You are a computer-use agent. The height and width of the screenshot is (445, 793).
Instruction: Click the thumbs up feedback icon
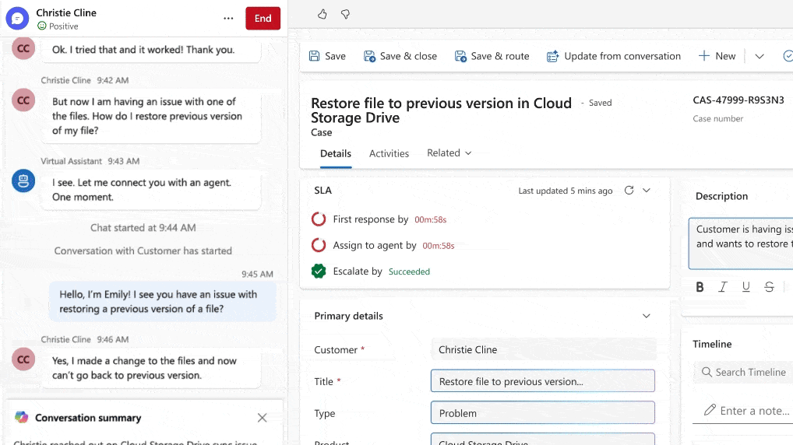[322, 14]
